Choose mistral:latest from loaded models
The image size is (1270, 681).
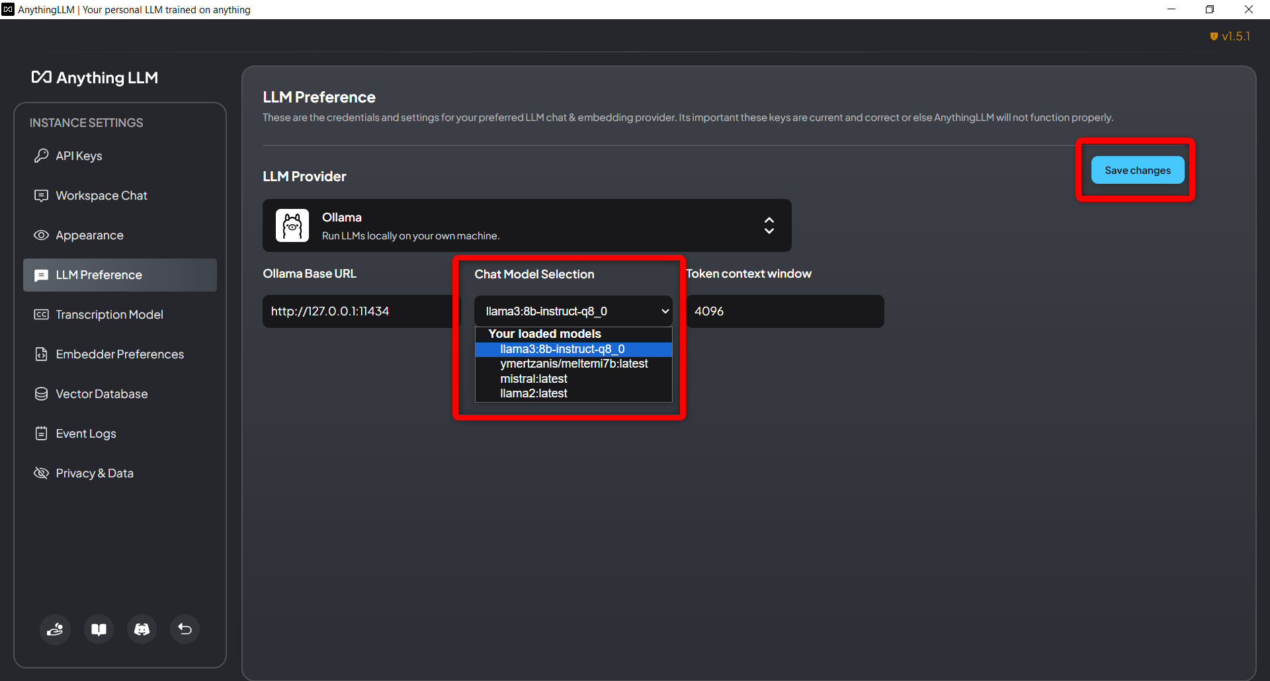point(533,379)
